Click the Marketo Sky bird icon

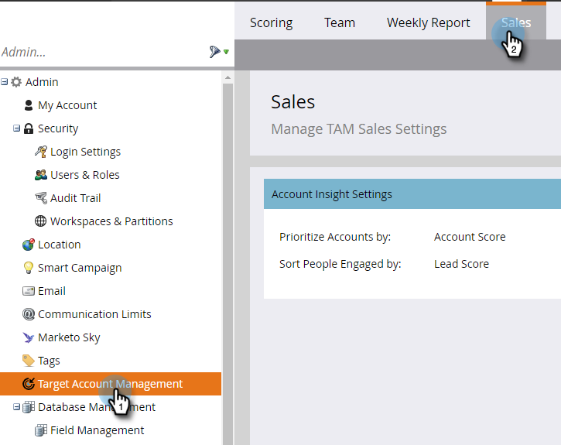tap(29, 337)
